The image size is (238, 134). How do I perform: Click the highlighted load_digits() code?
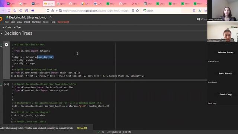tap(45, 57)
